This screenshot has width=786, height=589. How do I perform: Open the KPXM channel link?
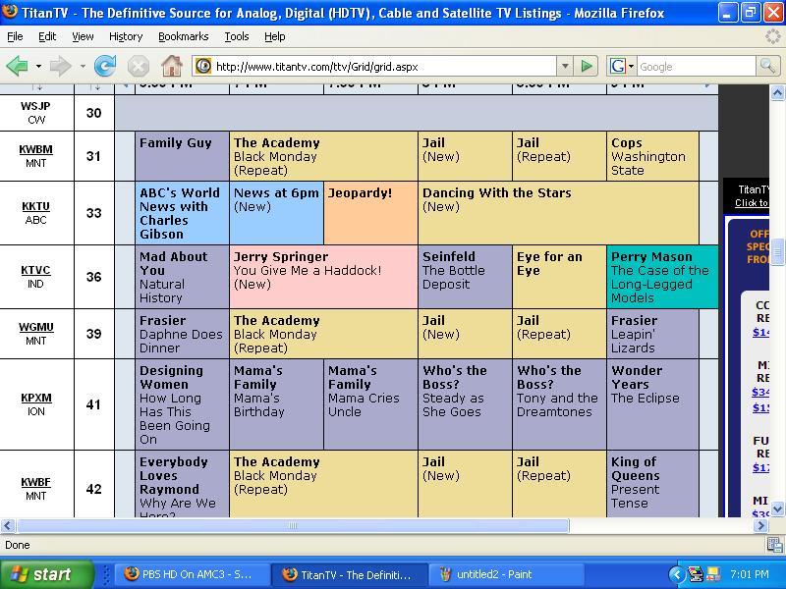[36, 398]
